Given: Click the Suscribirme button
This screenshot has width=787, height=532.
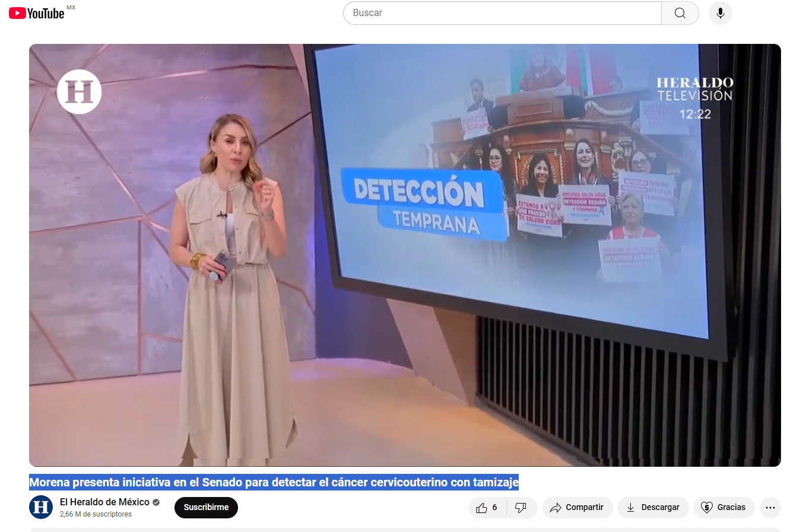Looking at the screenshot, I should pyautogui.click(x=206, y=508).
